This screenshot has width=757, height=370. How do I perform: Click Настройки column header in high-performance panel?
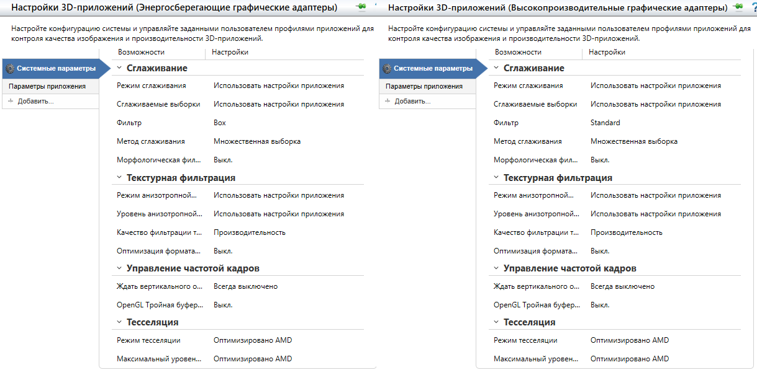[x=607, y=52]
